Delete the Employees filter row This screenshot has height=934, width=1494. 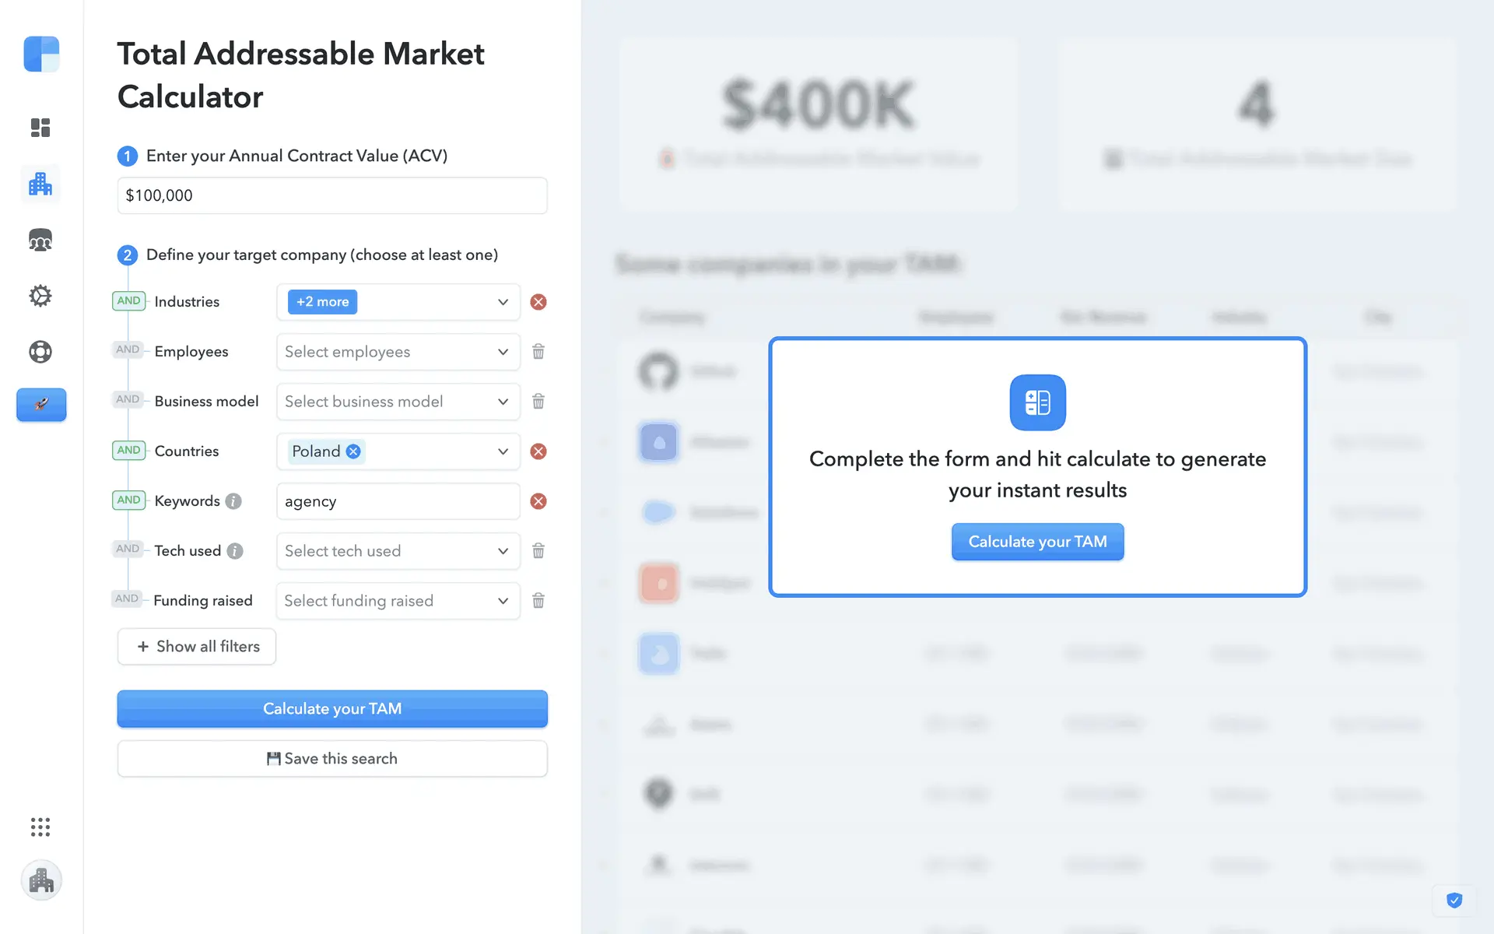click(x=538, y=352)
